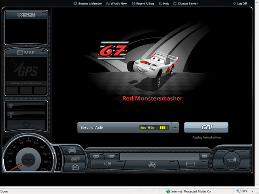Click the 67 racing number logo
259x194 pixels.
click(113, 51)
